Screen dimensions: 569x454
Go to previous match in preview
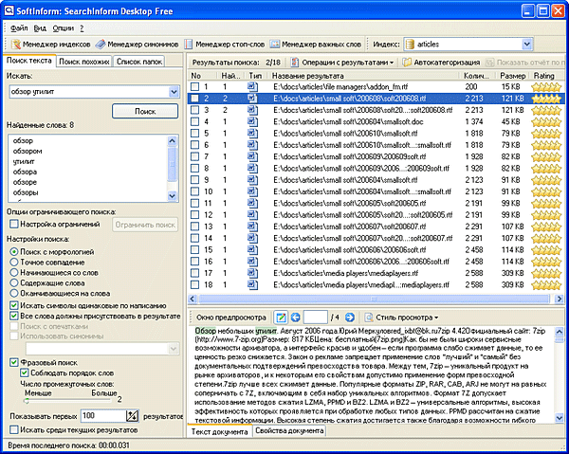coord(297,316)
